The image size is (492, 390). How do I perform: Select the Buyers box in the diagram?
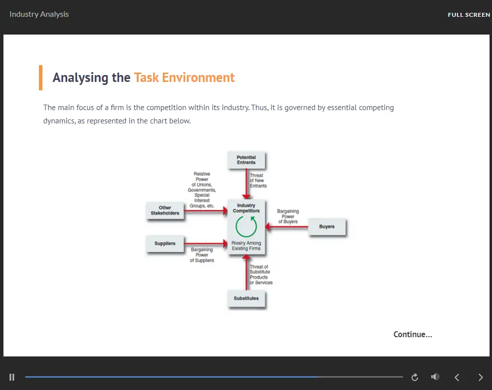(327, 227)
